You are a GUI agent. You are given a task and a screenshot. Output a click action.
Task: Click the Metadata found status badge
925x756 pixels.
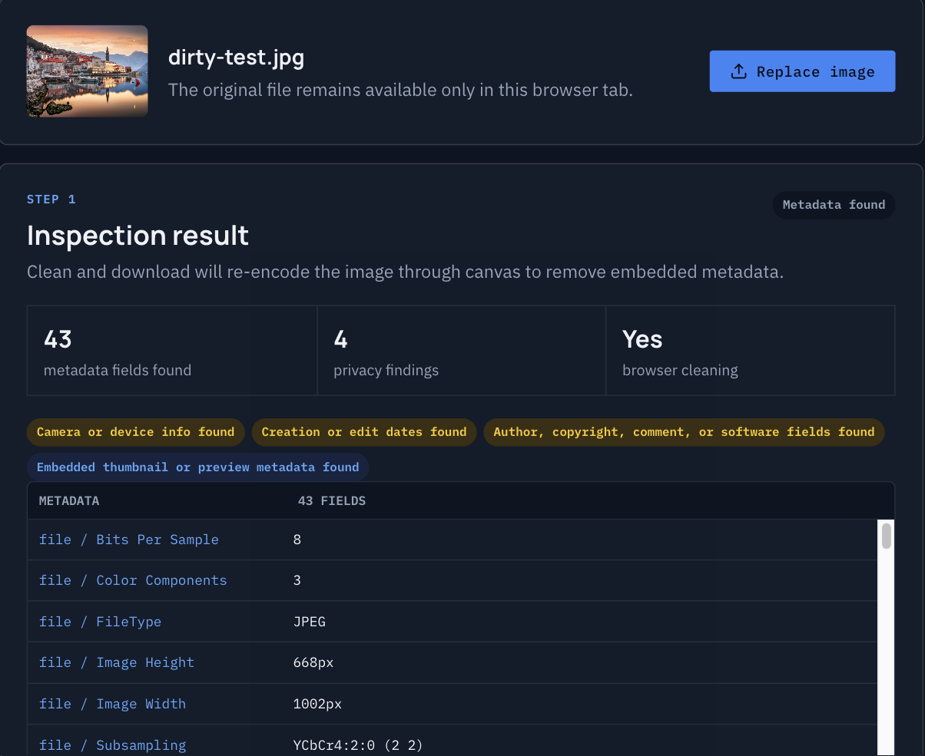tap(834, 205)
